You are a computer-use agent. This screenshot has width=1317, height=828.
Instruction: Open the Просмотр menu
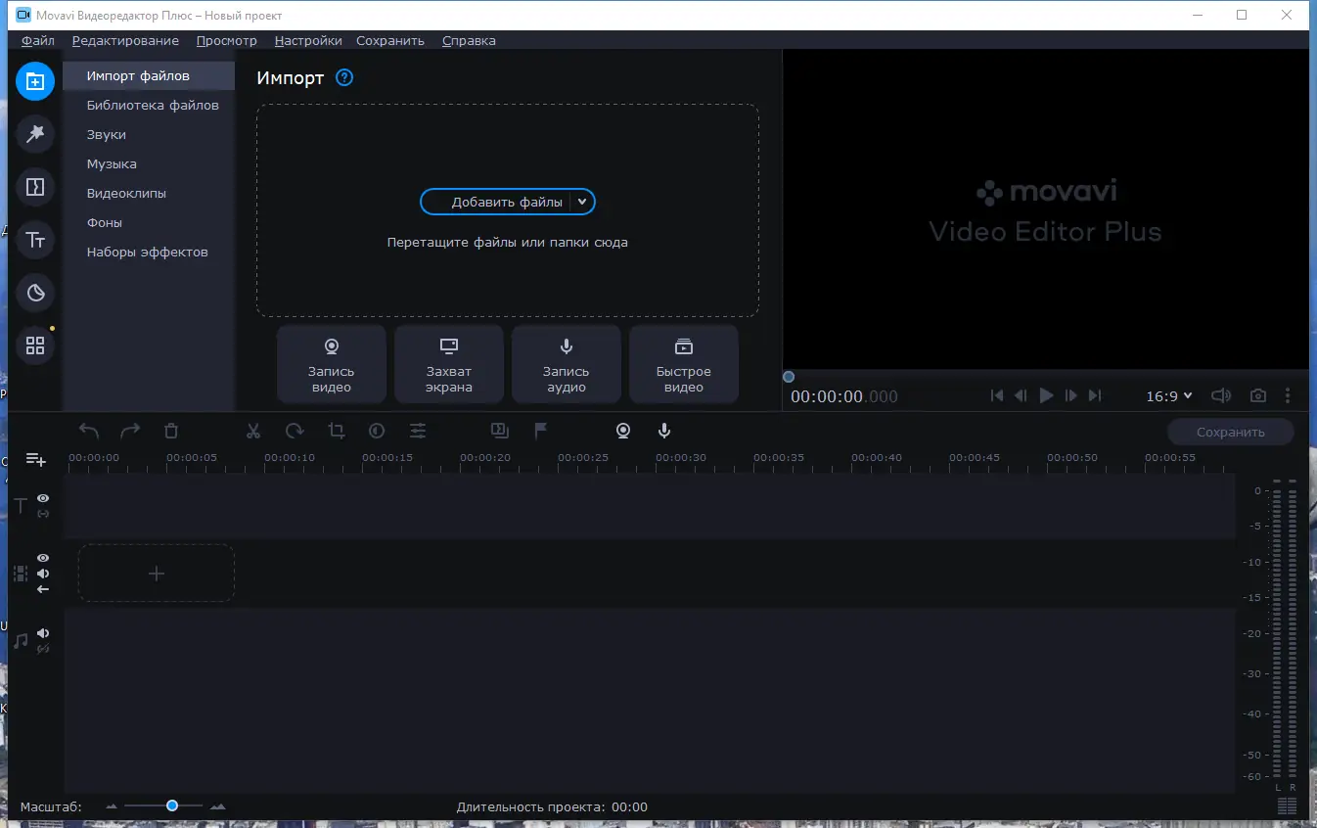pos(226,40)
